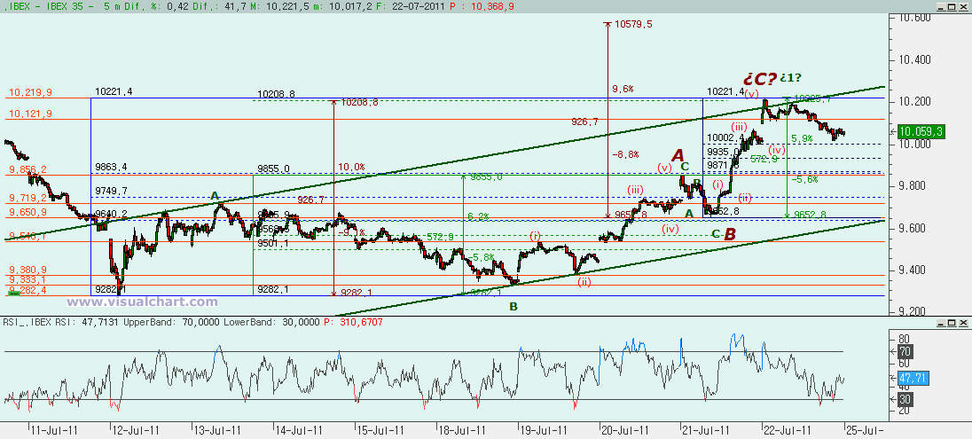Image resolution: width=972 pixels, height=439 pixels.
Task: Select the ¿C? wave annotation
Action: pos(759,79)
